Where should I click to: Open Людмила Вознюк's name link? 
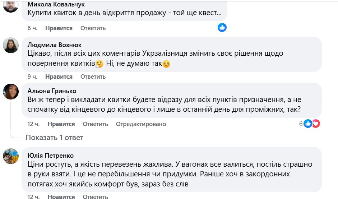click(55, 45)
